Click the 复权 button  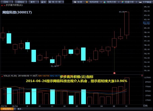pos(33,2)
